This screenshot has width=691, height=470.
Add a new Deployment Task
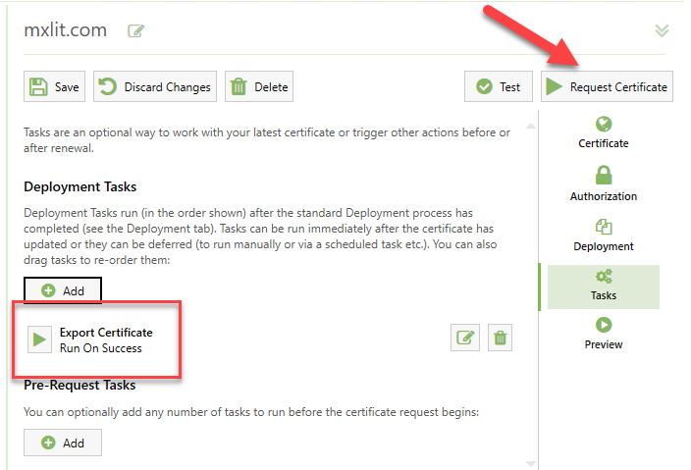click(63, 290)
